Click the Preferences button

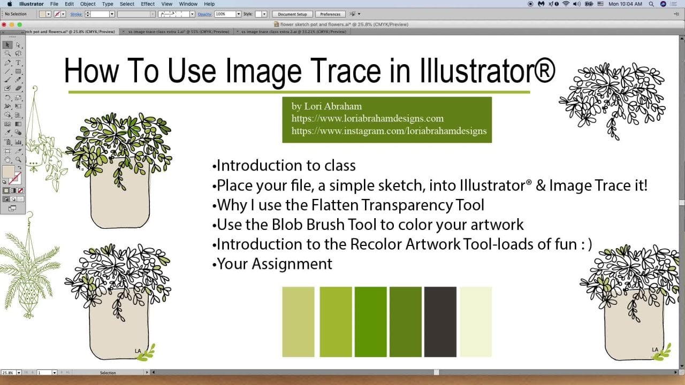[330, 14]
